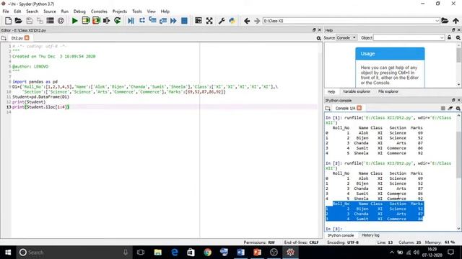Image resolution: width=462 pixels, height=259 pixels.
Task: Open the Source menu
Action: click(x=50, y=12)
